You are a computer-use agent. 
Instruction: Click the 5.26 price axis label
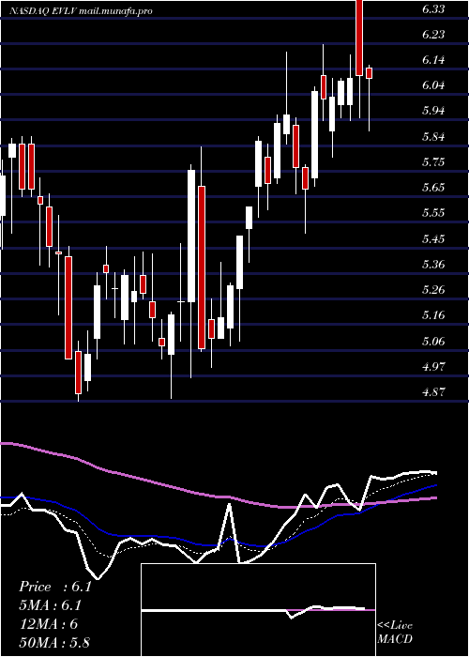pyautogui.click(x=433, y=290)
